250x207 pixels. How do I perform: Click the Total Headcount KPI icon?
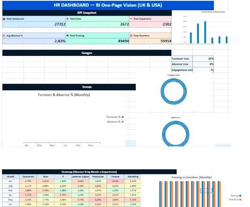(4, 19)
